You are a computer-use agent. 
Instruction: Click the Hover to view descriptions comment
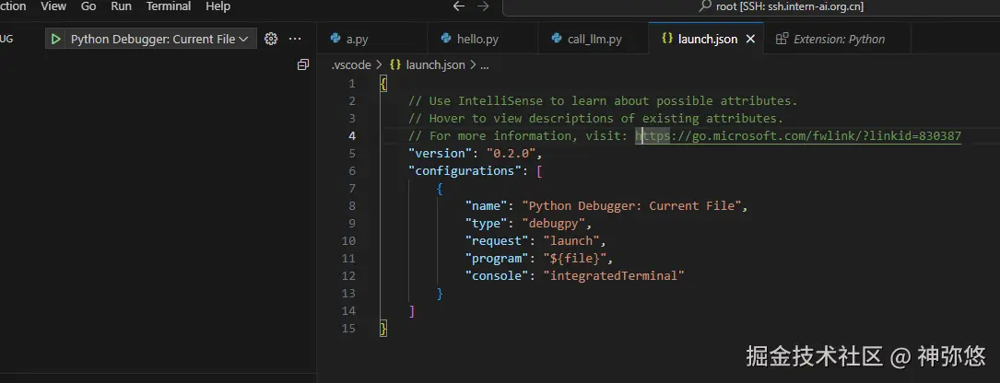[595, 119]
